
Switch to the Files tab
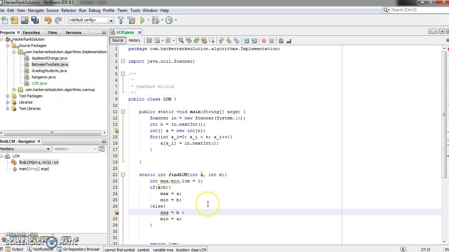[x=52, y=33]
